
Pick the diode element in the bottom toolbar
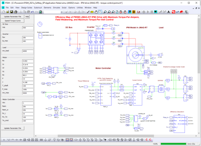click(21, 140)
